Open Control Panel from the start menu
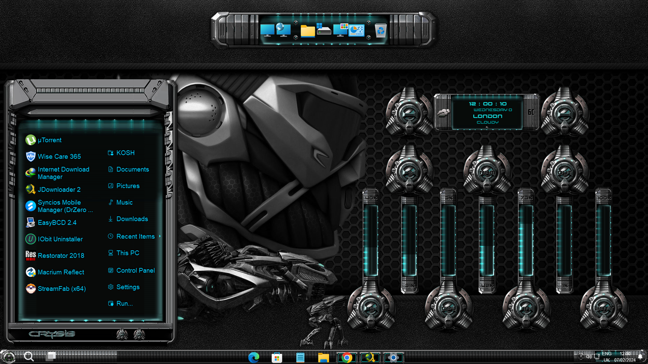 (132, 270)
